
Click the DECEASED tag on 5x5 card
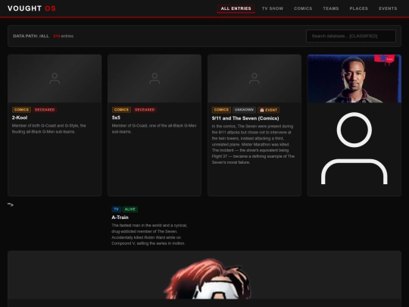(x=145, y=110)
